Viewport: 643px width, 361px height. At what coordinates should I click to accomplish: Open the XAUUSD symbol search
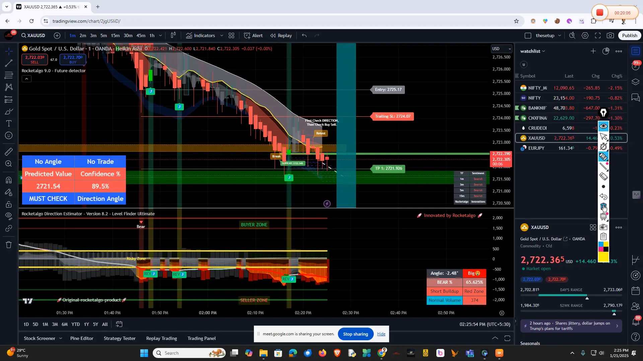tap(33, 35)
